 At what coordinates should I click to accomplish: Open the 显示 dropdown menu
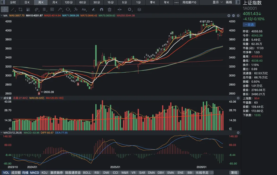tap(218, 2)
